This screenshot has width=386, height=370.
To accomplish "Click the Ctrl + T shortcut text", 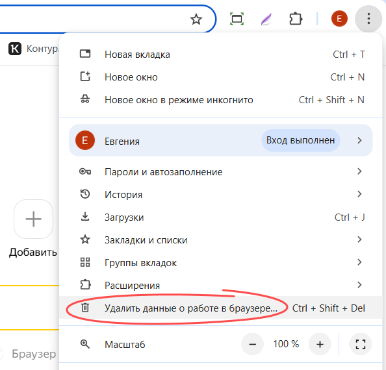I will coord(349,55).
